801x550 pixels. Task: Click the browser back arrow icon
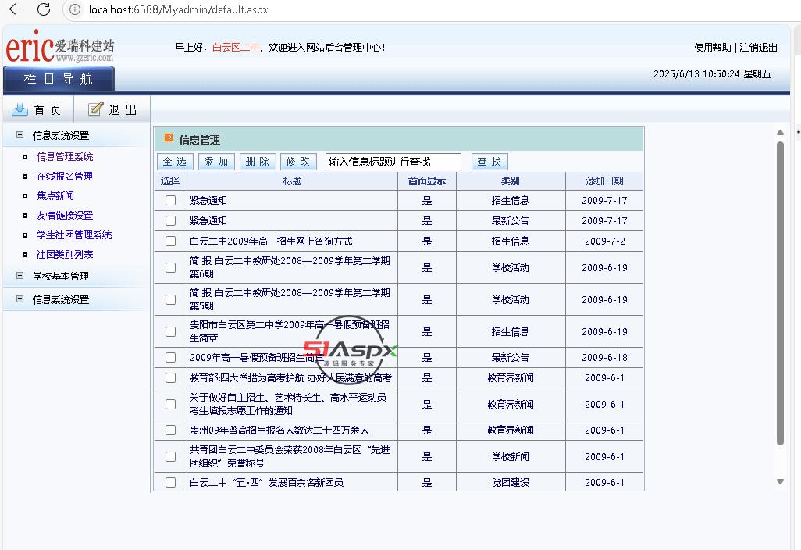(15, 9)
